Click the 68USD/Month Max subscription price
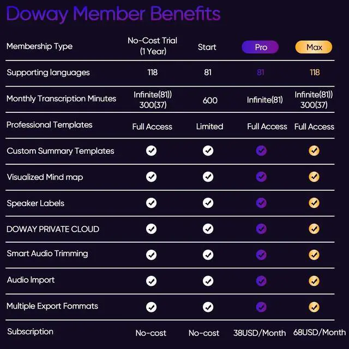 pos(320,332)
